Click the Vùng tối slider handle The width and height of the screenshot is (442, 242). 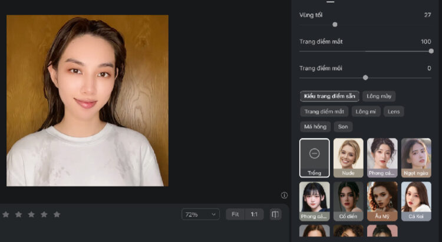click(x=335, y=25)
